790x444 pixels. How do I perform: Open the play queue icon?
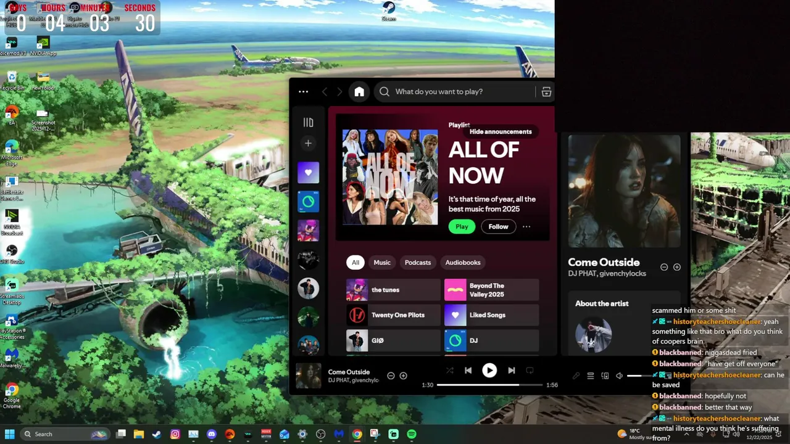(590, 376)
